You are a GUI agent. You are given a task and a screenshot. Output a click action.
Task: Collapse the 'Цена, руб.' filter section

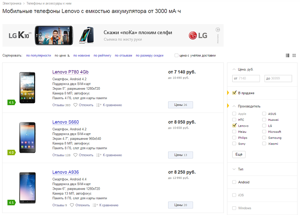pyautogui.click(x=234, y=69)
